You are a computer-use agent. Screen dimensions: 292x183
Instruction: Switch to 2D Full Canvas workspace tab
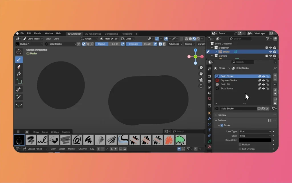[x=93, y=34]
